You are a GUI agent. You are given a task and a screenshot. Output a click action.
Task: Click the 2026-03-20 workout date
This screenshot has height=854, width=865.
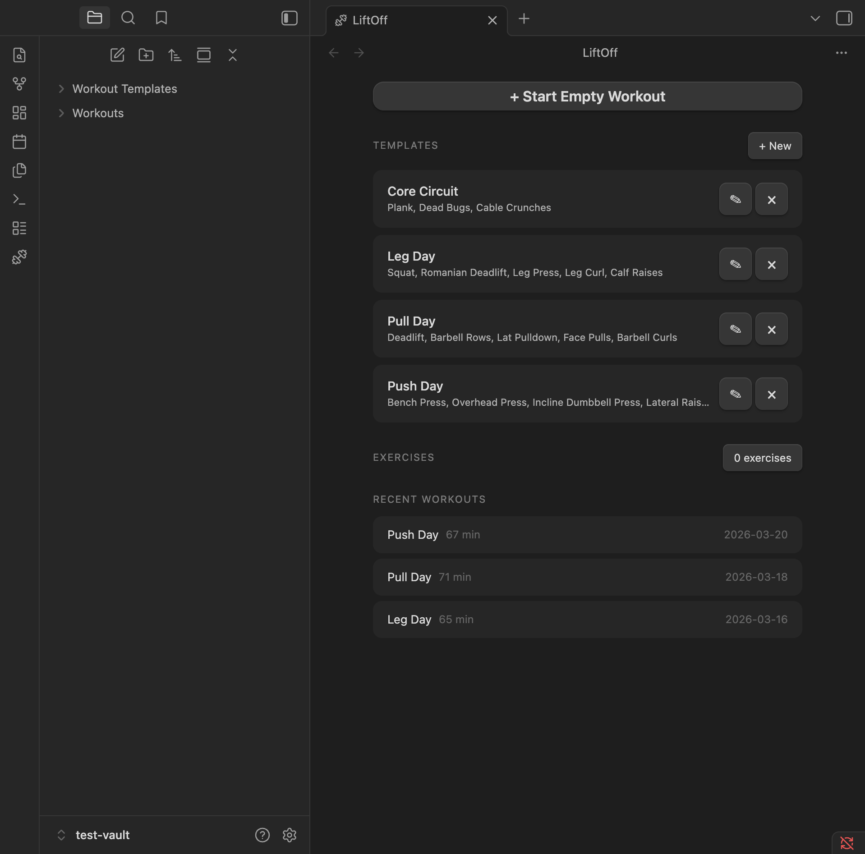[x=755, y=535]
